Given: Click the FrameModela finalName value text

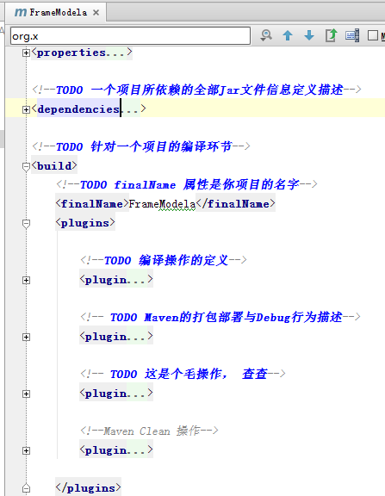Looking at the screenshot, I should coord(162,204).
